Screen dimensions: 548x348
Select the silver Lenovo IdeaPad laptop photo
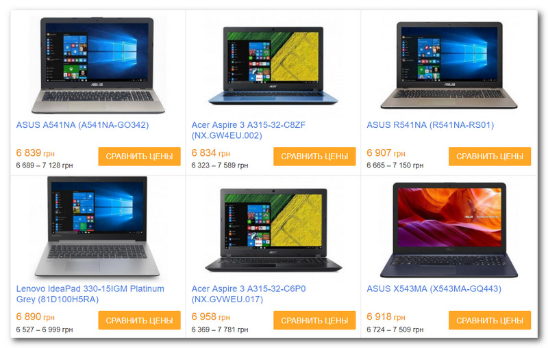(97, 227)
